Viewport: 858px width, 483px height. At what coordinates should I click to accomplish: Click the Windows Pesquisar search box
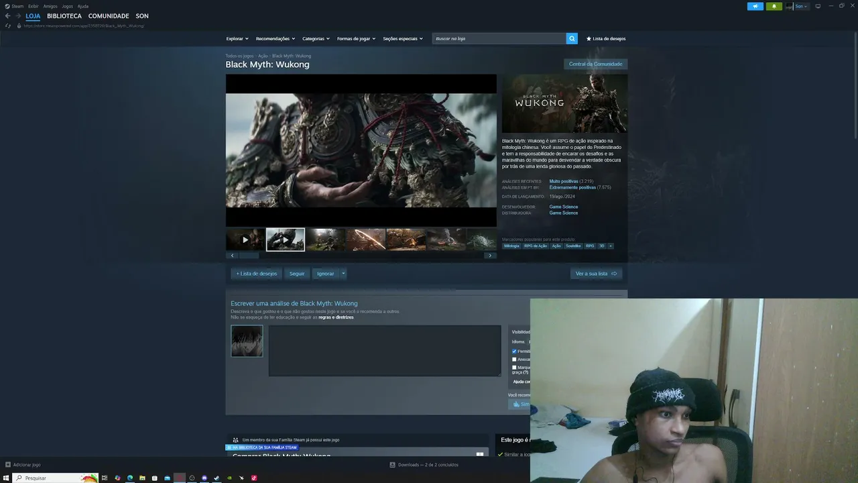[56, 478]
